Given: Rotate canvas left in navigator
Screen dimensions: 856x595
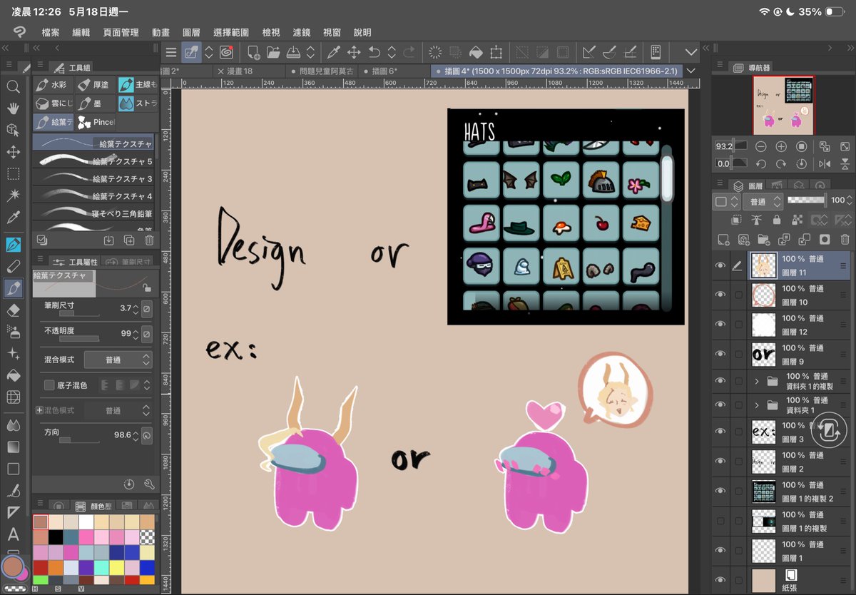Looking at the screenshot, I should pos(761,164).
